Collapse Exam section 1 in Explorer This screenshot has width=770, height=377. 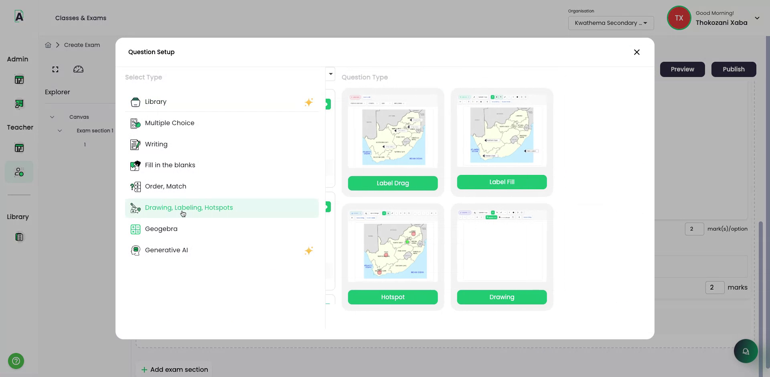click(60, 130)
